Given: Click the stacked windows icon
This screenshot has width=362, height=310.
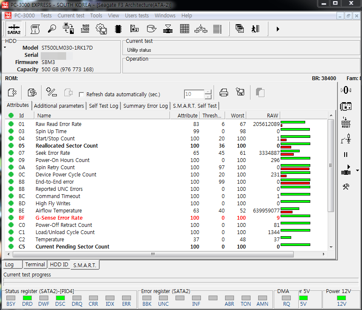Looking at the screenshot, I should [239, 29].
